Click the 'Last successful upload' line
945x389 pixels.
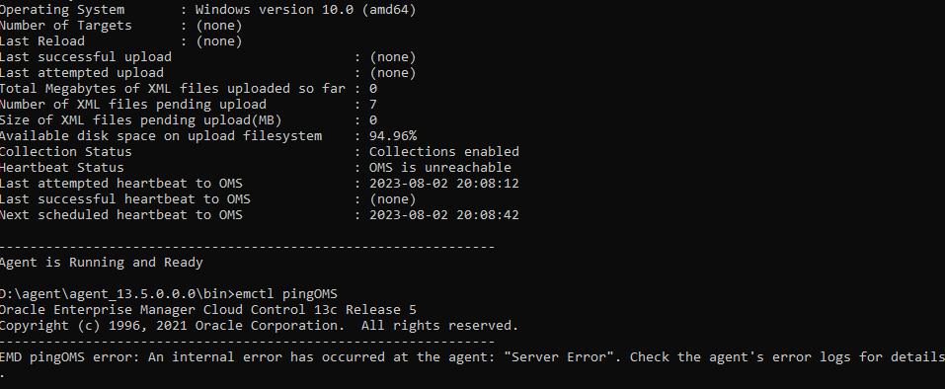tap(208, 57)
